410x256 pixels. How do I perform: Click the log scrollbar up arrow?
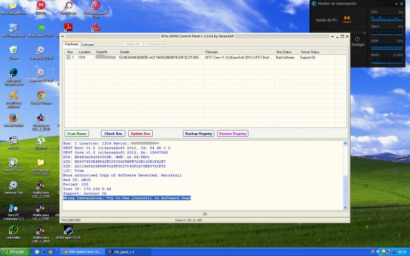[345, 143]
